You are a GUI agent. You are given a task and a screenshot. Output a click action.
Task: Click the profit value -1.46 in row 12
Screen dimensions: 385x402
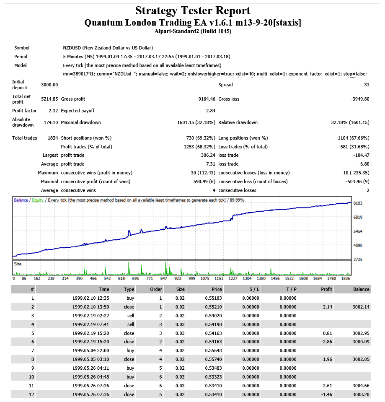[x=327, y=394]
